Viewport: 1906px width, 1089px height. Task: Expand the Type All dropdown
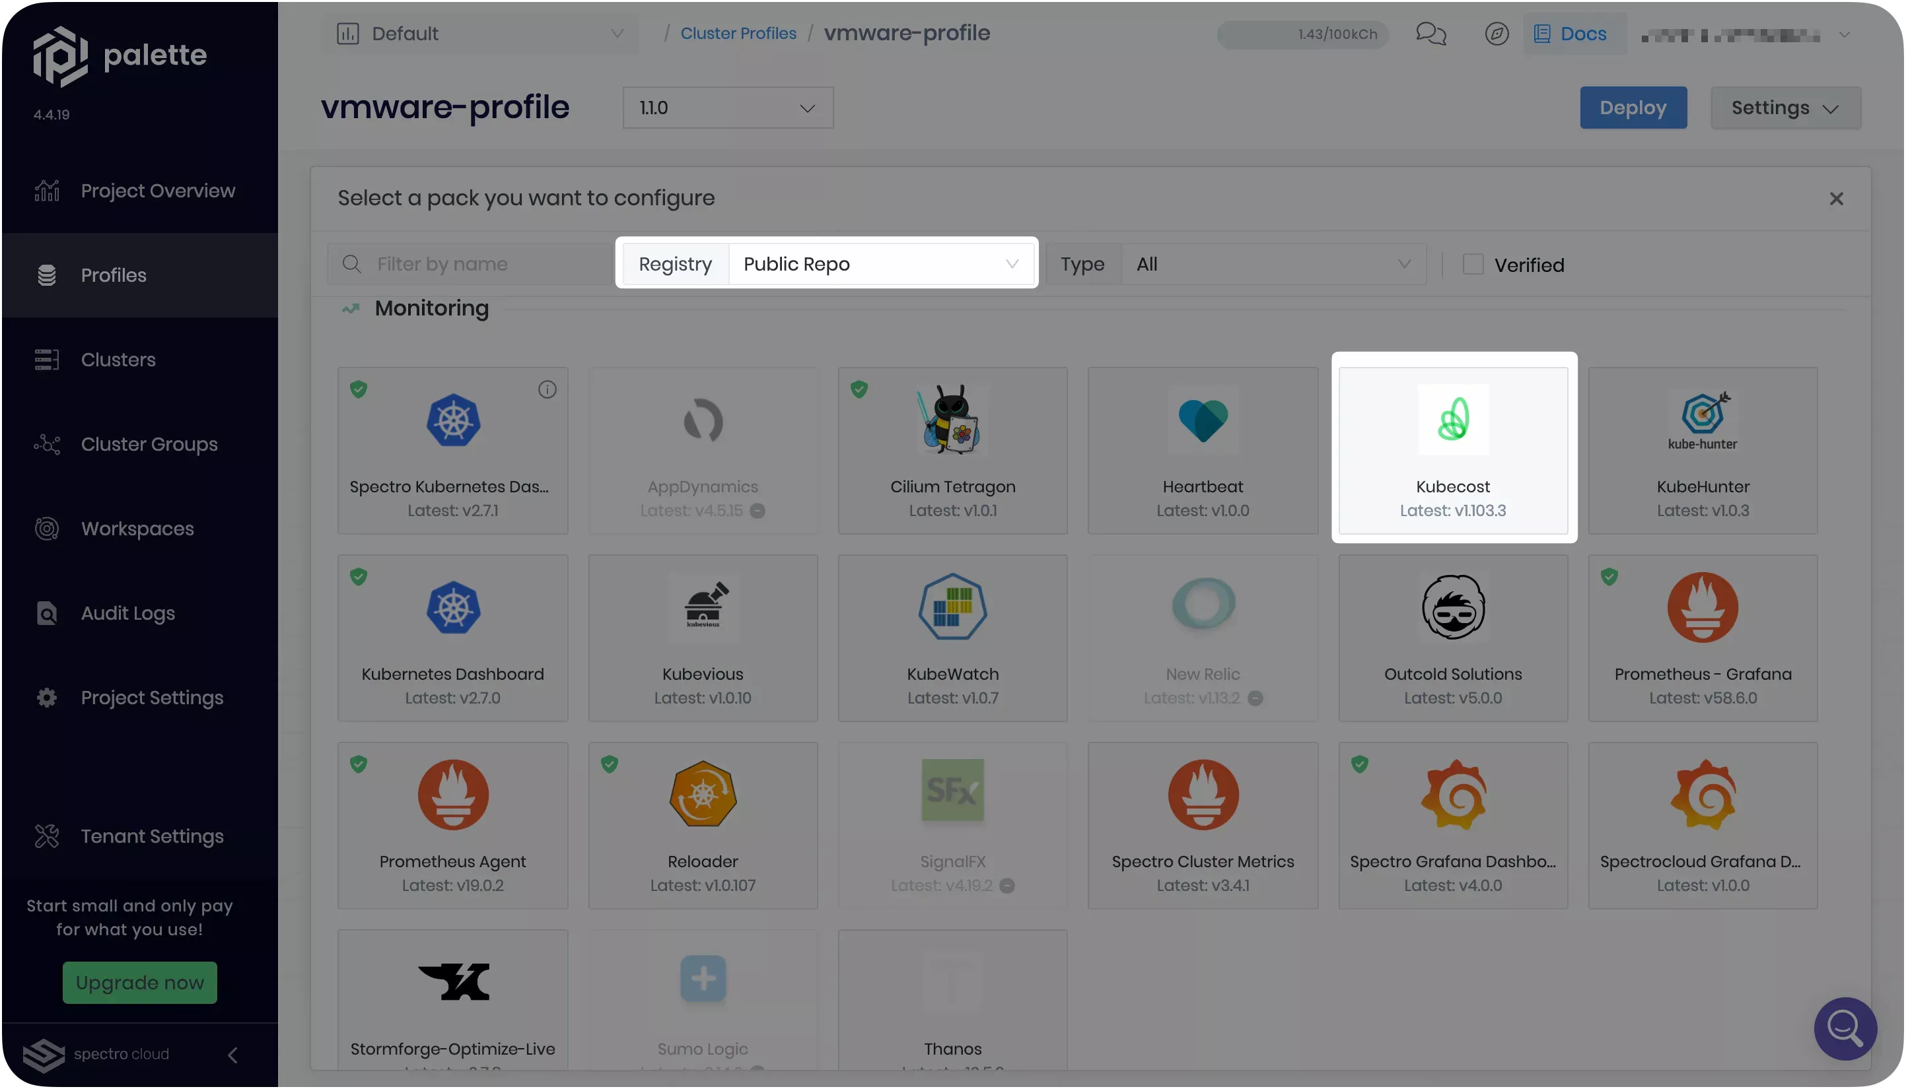coord(1272,263)
